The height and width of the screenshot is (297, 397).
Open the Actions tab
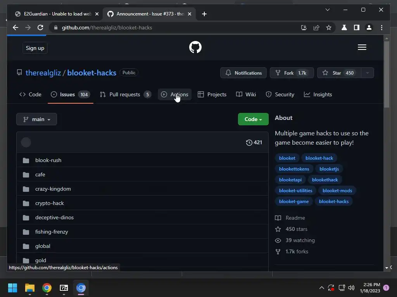pos(174,94)
